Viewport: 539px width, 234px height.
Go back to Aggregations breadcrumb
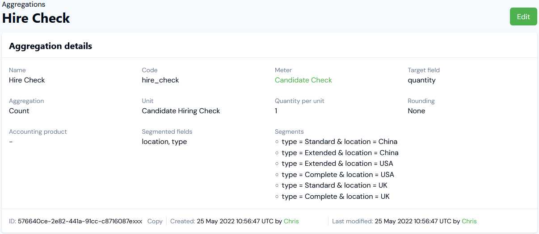(x=24, y=4)
